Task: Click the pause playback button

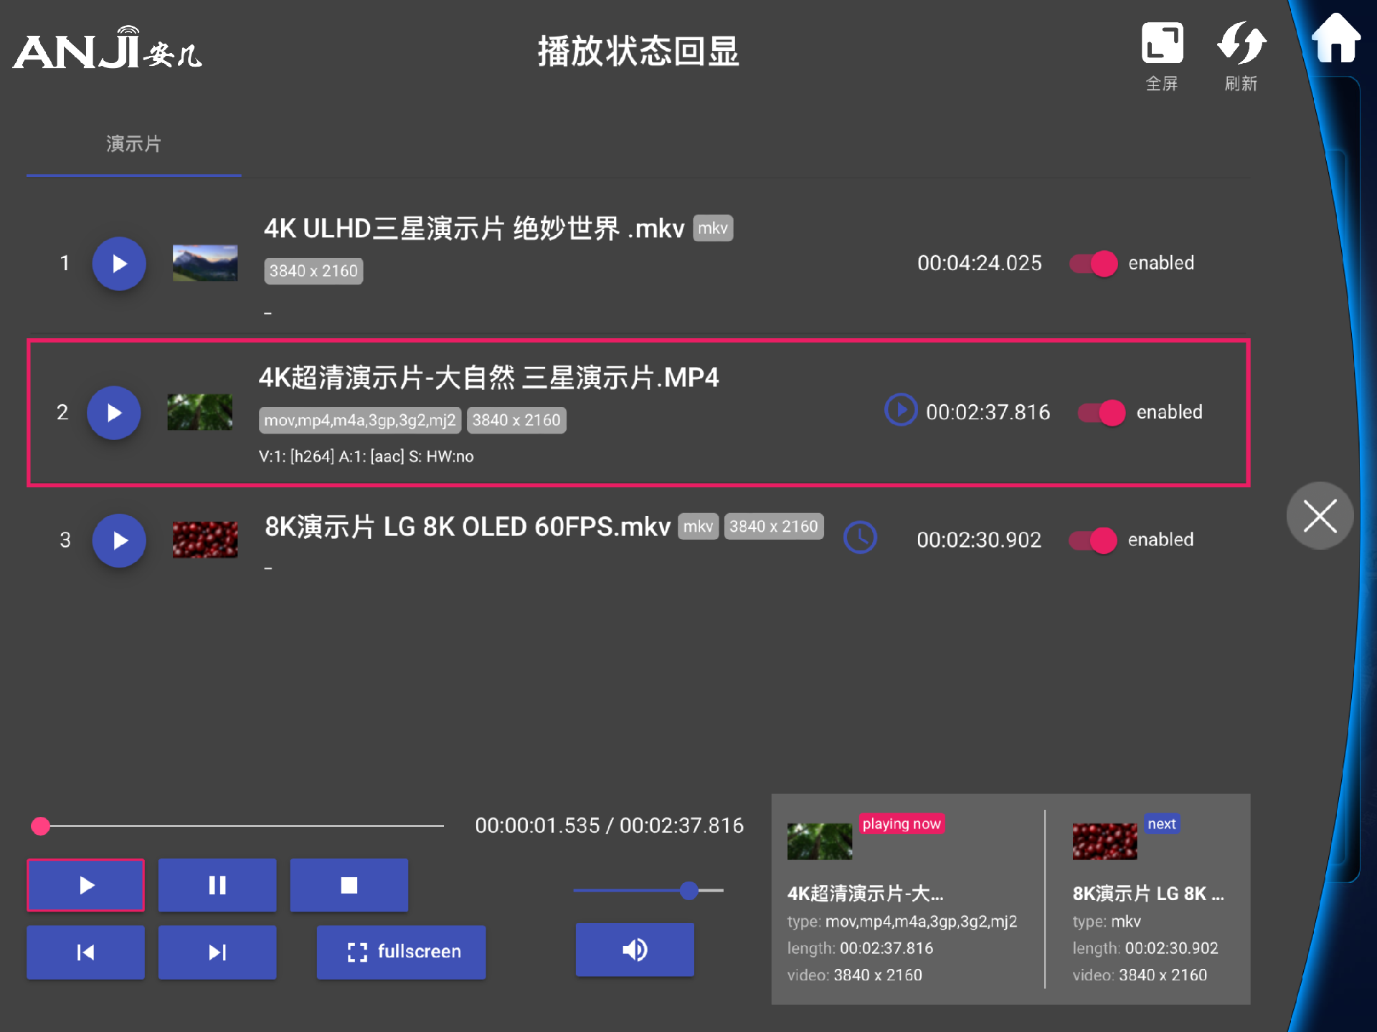Action: click(217, 884)
